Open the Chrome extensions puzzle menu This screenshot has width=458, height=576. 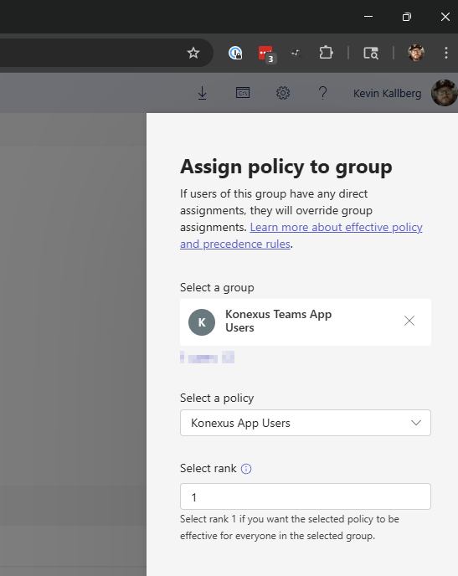pyautogui.click(x=326, y=53)
